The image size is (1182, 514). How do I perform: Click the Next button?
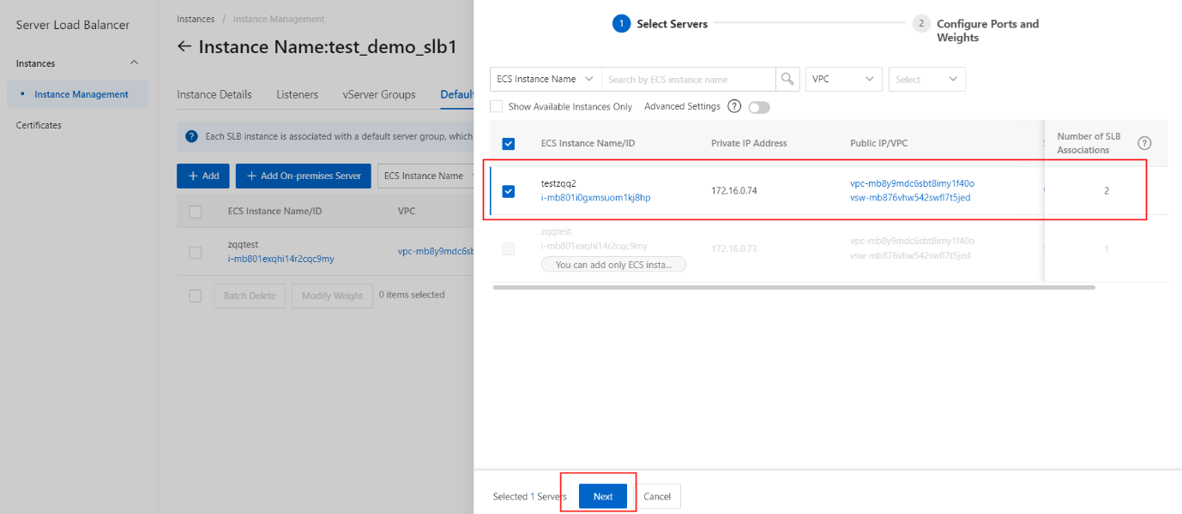603,496
